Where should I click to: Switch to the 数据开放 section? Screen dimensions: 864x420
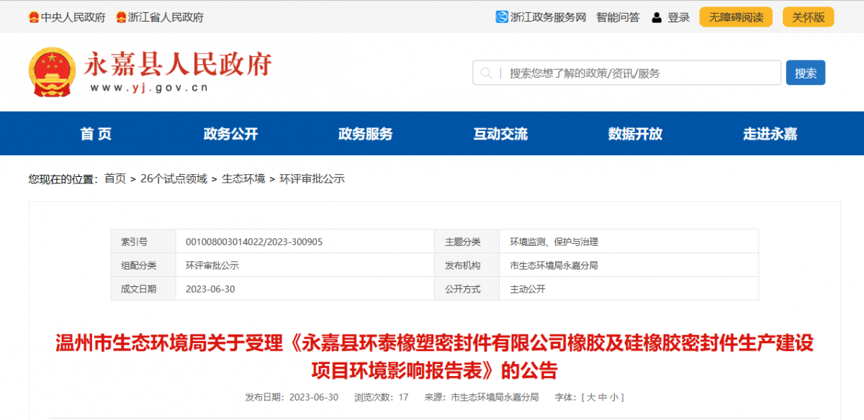coord(634,133)
